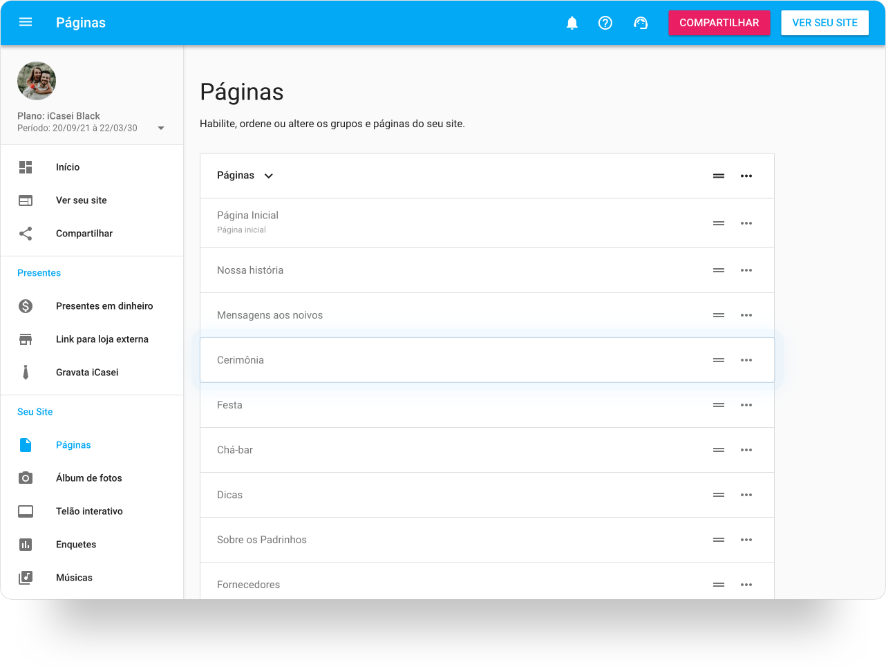Click the Álbum de fotos camera icon

click(x=26, y=478)
